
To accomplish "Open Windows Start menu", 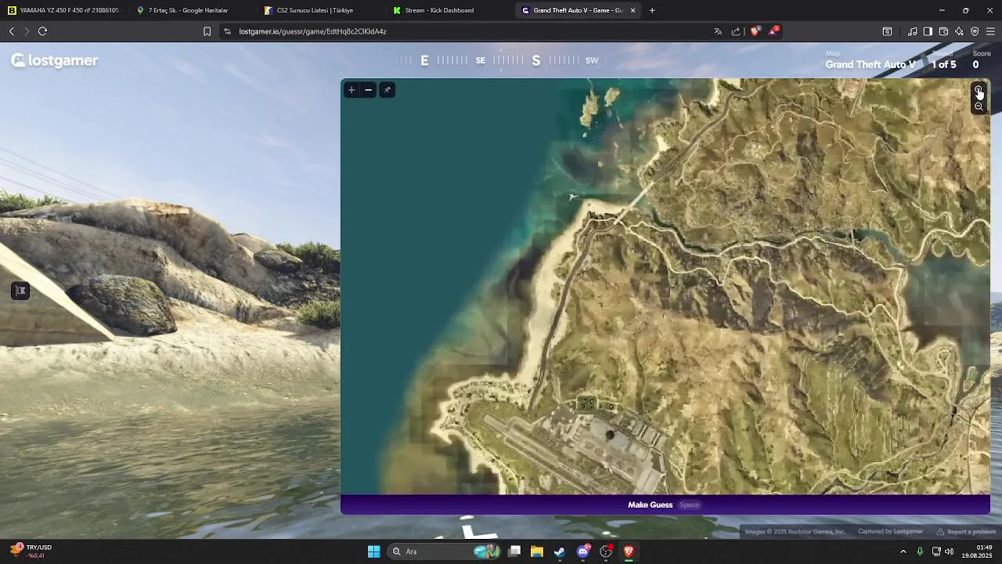I will [x=374, y=551].
